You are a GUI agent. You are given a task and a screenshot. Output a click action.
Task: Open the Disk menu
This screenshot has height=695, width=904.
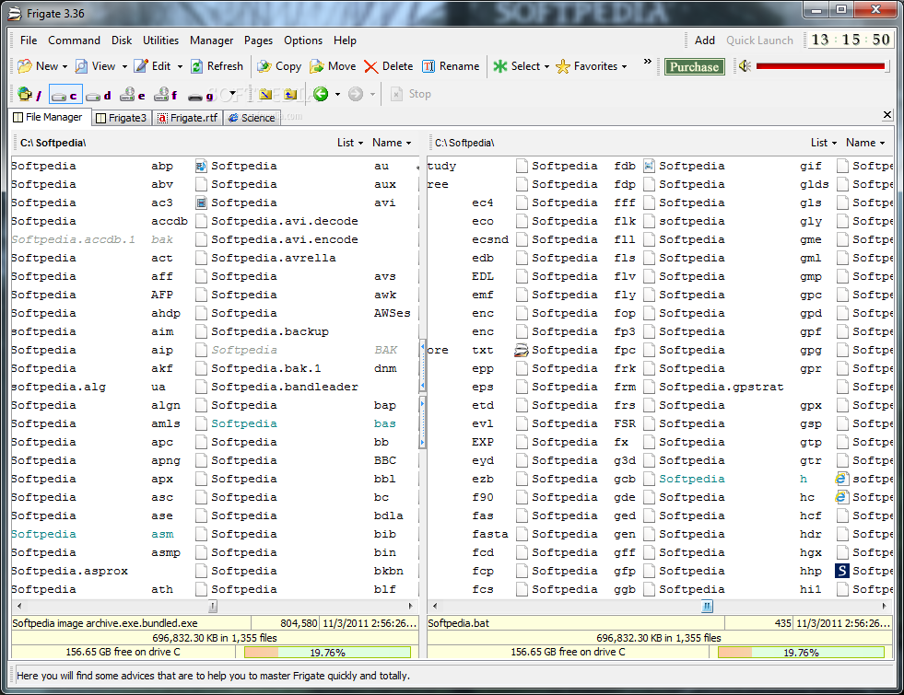(122, 41)
